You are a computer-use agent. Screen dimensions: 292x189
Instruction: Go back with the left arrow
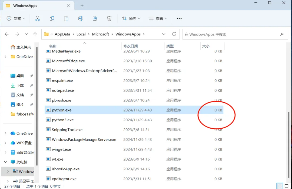pyautogui.click(x=7, y=34)
